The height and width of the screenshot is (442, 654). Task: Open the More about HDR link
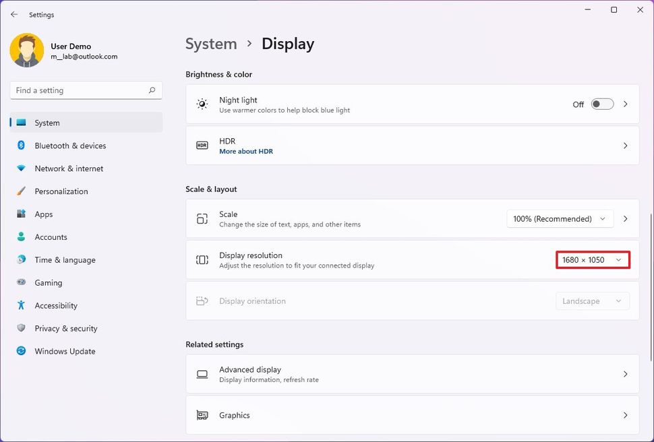246,152
